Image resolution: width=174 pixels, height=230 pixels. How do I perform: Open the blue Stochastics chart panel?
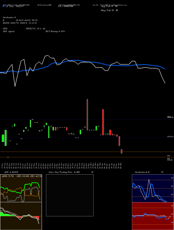153,188
